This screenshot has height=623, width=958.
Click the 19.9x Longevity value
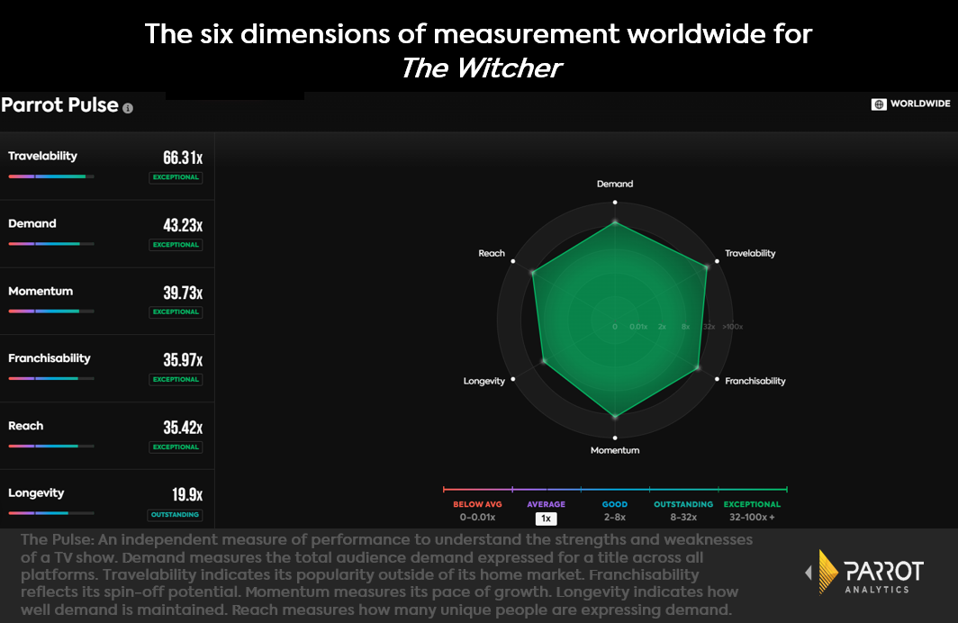coord(187,495)
